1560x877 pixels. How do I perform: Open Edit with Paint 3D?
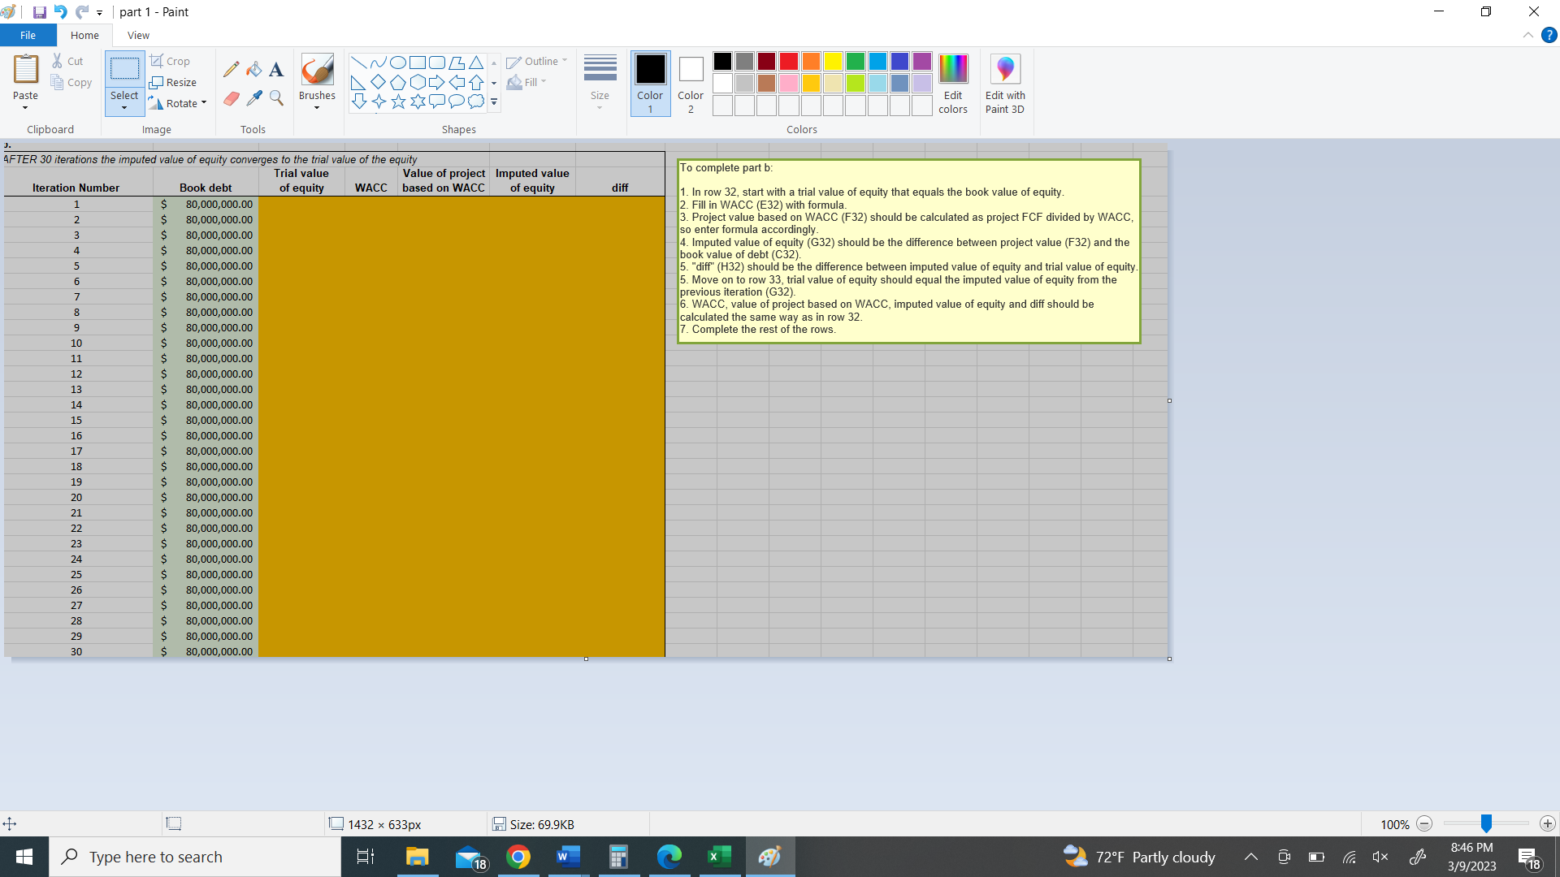click(1005, 81)
